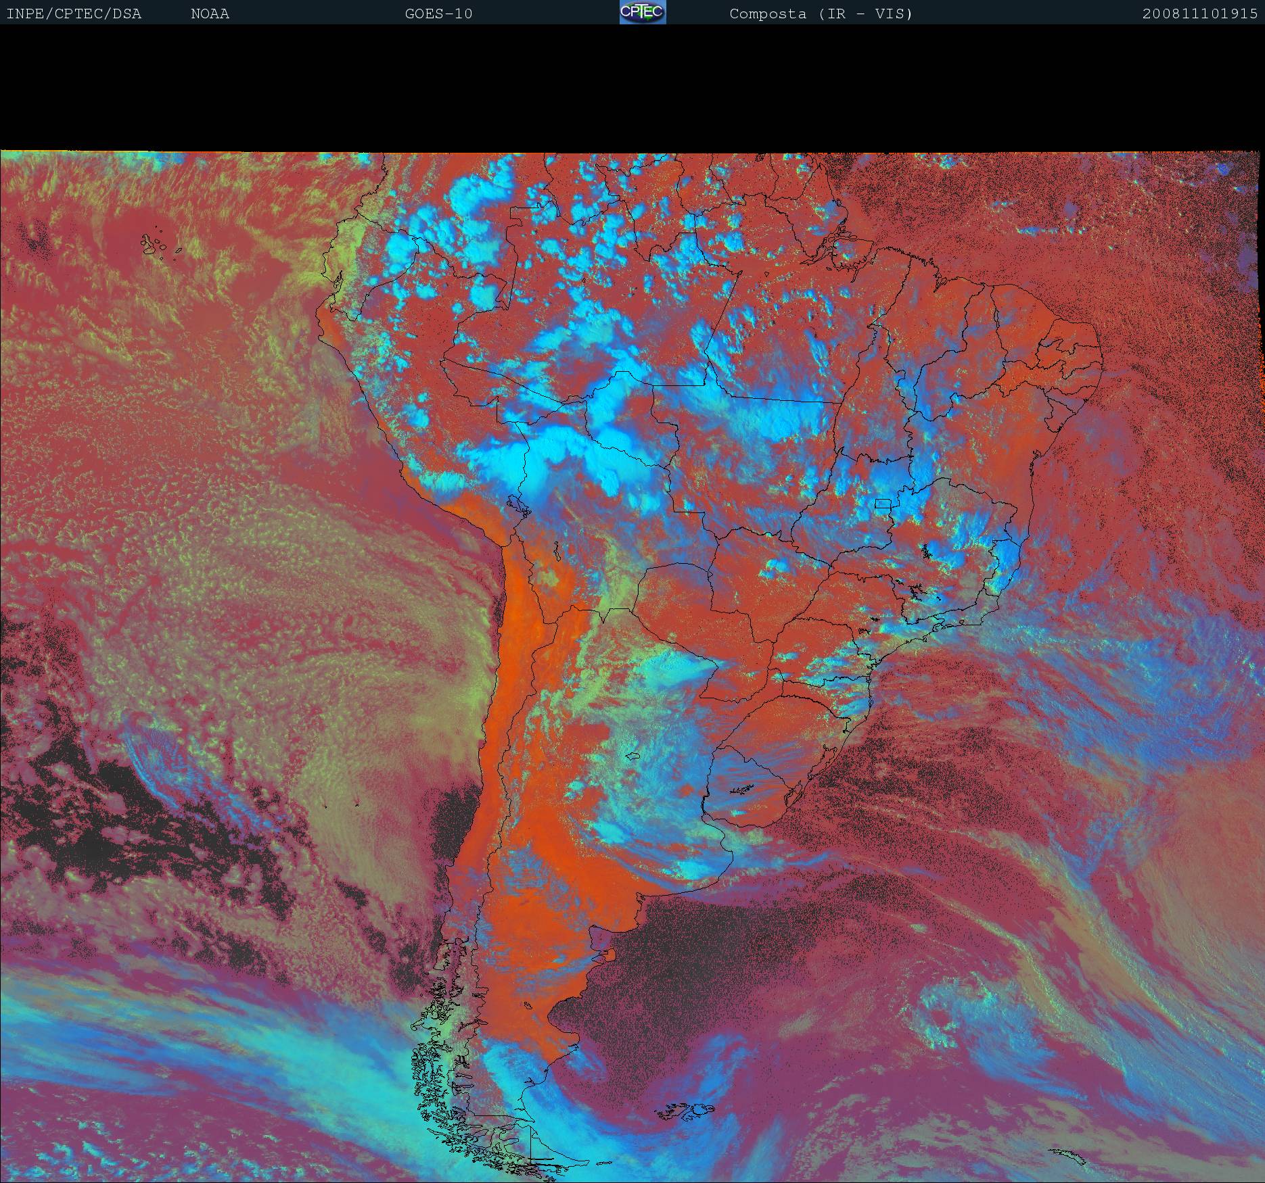The height and width of the screenshot is (1183, 1265).
Task: Click the black band above the image
Action: coord(632,88)
